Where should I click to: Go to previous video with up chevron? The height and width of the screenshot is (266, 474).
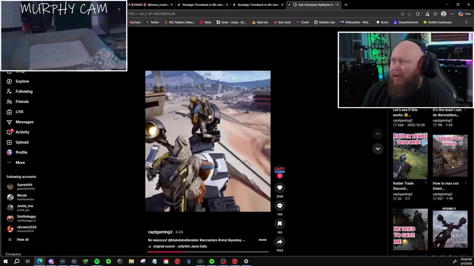tap(378, 134)
